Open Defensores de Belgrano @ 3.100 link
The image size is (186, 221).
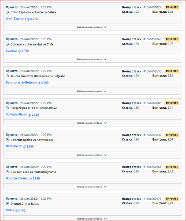pos(27,83)
